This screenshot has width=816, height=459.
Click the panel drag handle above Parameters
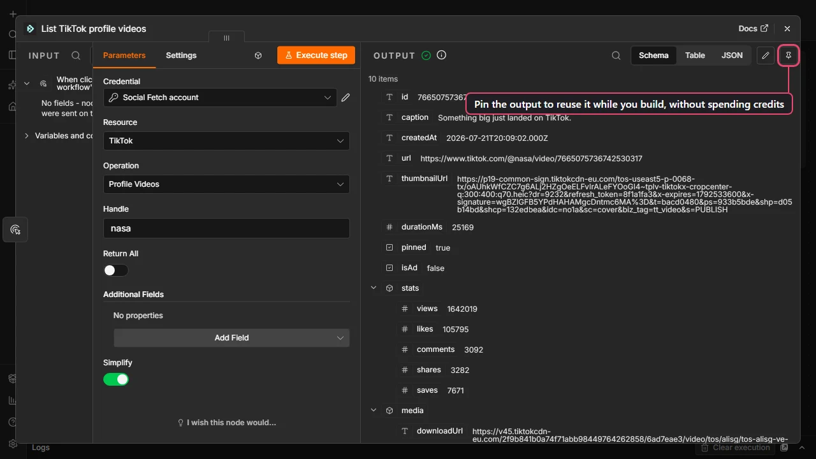(x=226, y=38)
